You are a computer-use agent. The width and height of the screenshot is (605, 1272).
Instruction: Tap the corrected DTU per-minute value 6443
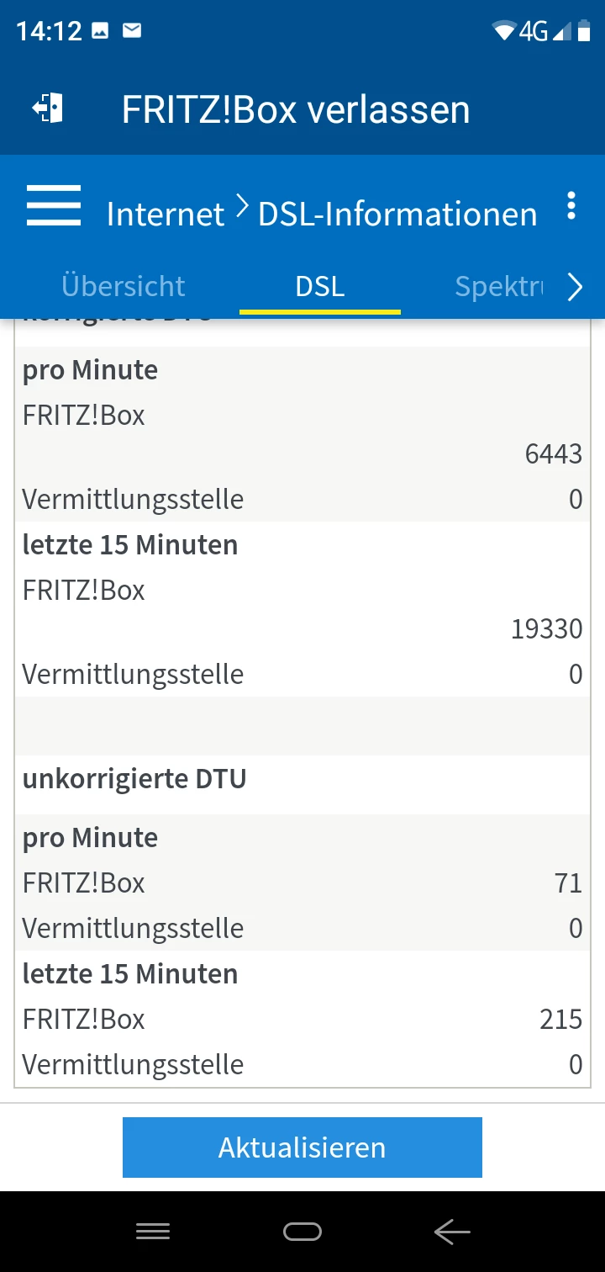click(x=553, y=454)
